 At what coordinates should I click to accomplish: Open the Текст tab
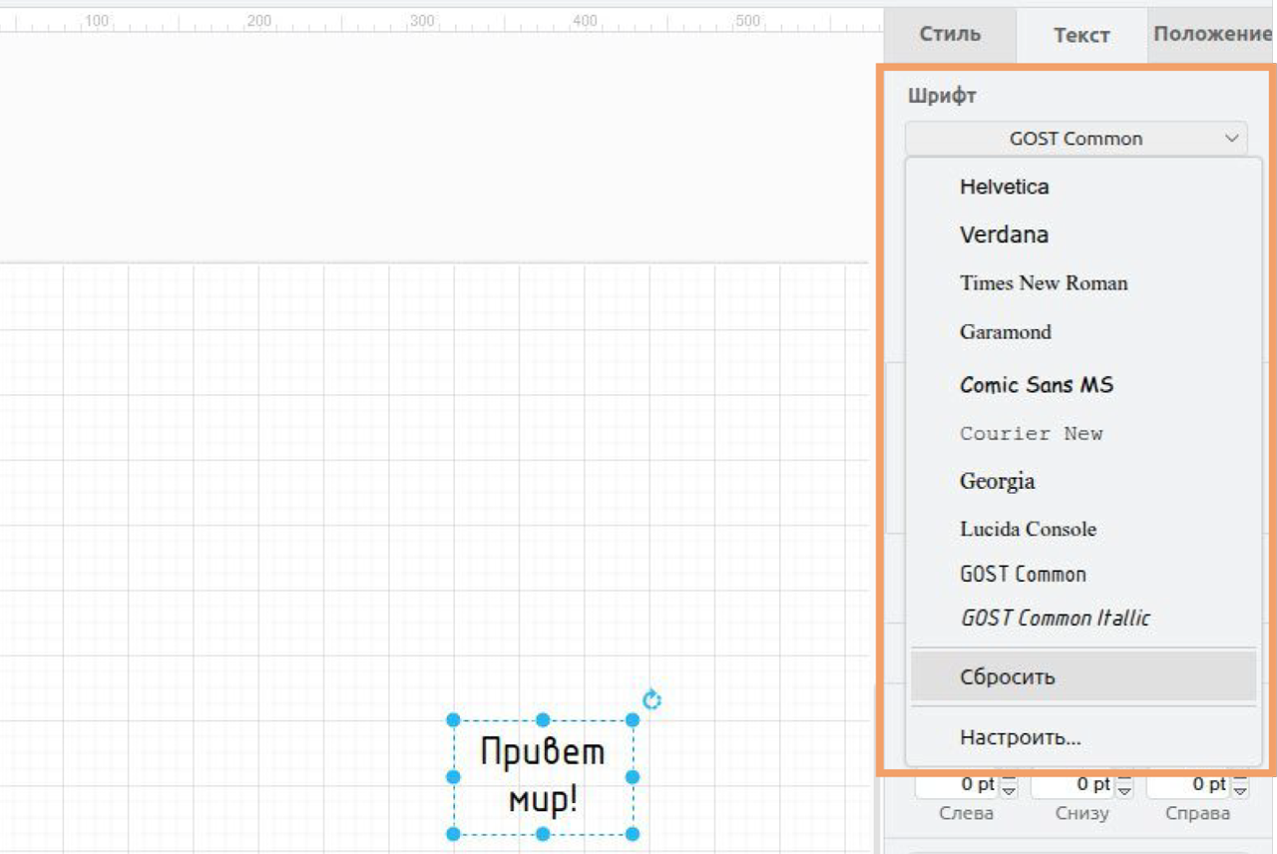[1081, 35]
